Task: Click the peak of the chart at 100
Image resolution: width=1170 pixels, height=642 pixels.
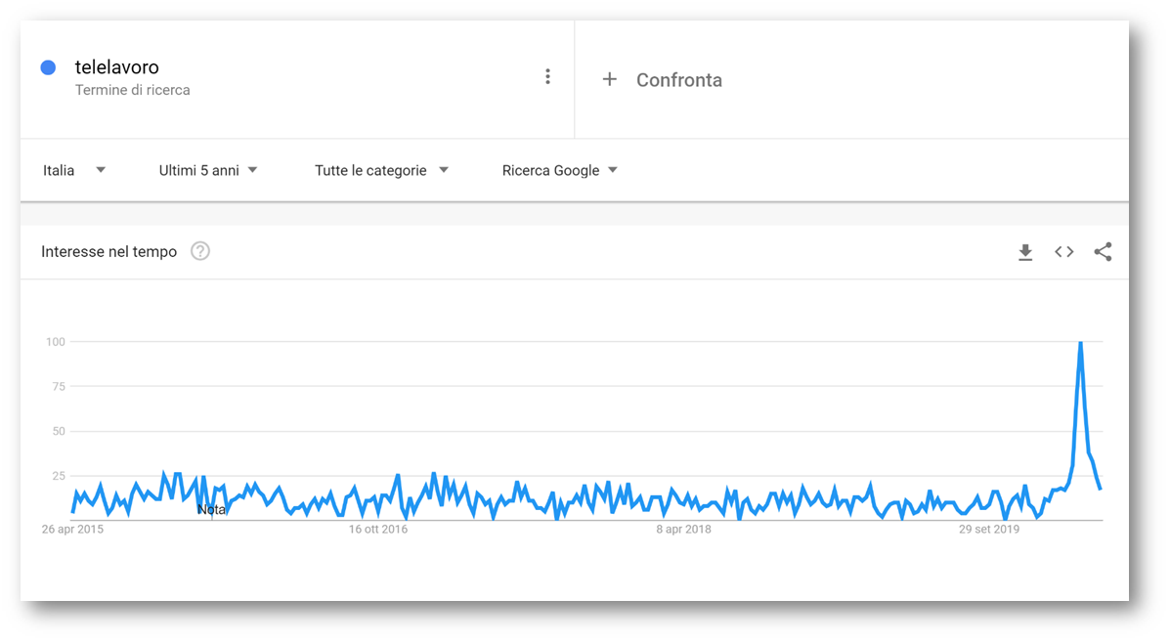Action: point(1080,343)
